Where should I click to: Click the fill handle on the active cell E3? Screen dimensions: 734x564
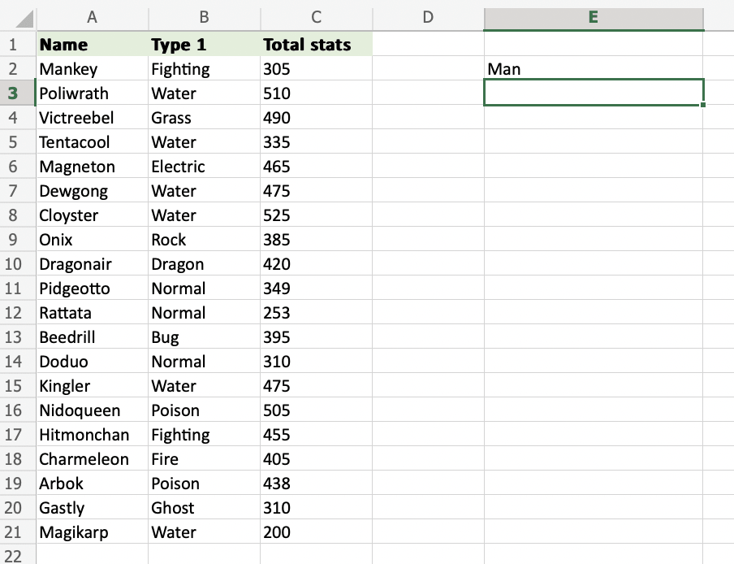point(703,105)
